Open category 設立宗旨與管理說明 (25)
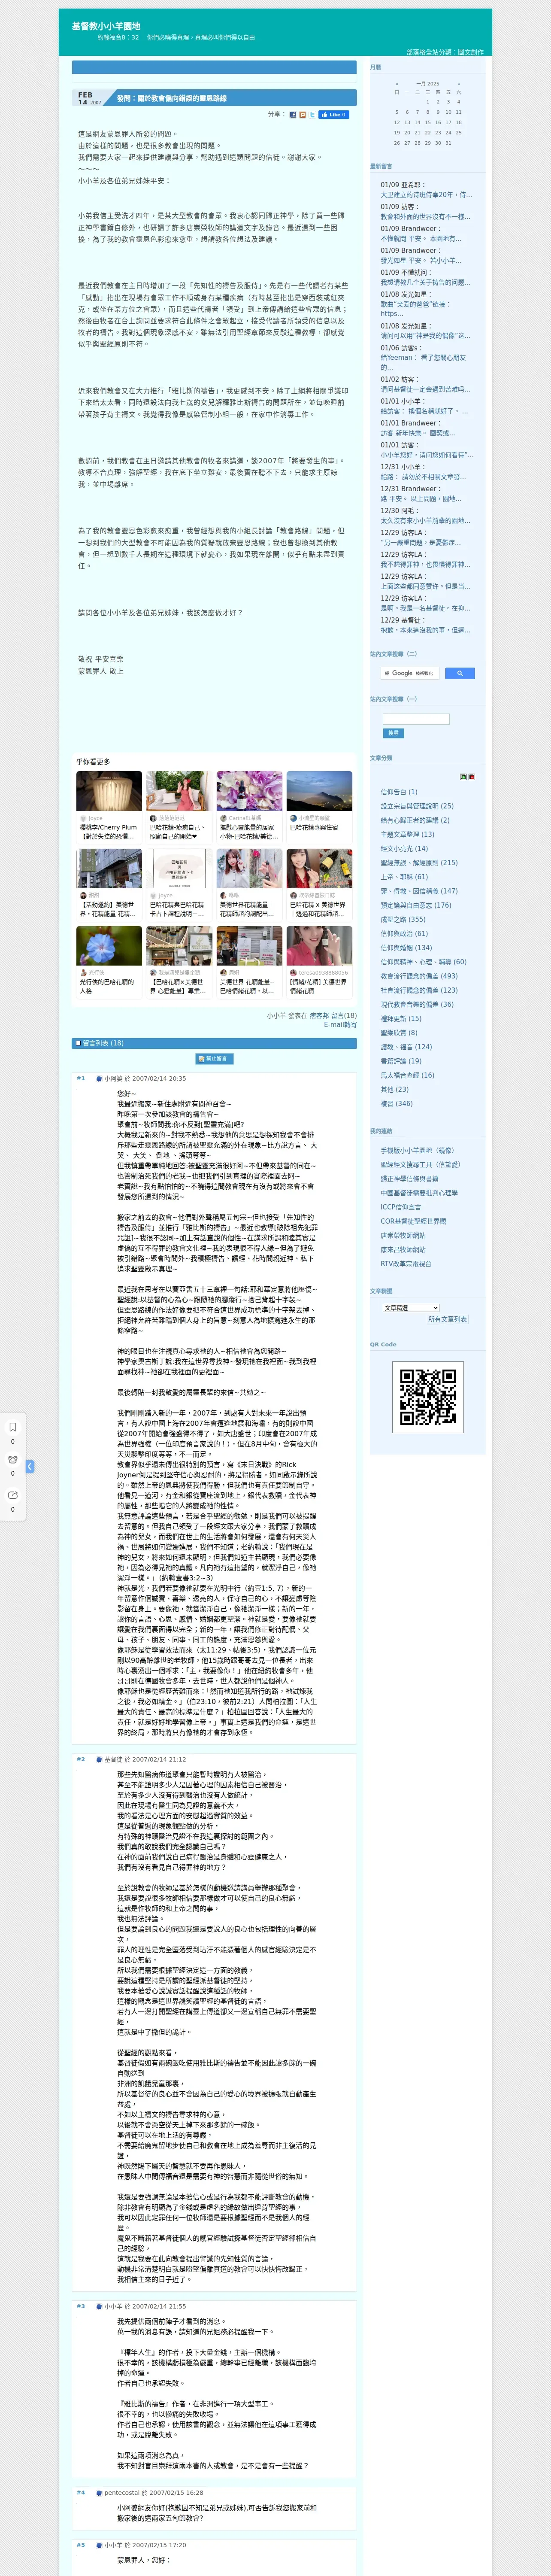The width and height of the screenshot is (551, 2576). 417,806
